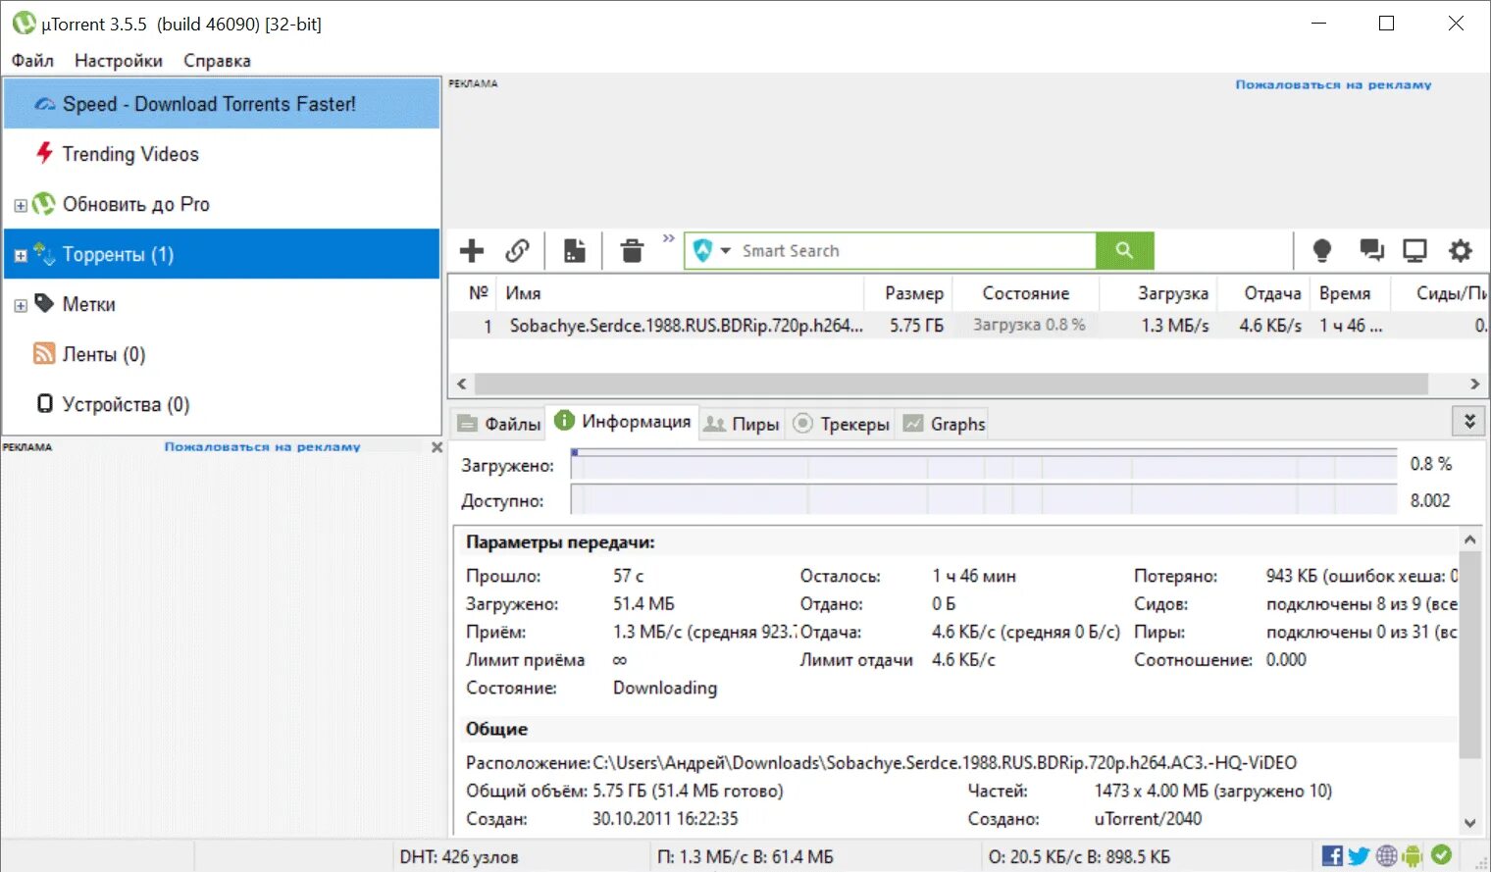Click the green network OK checkmark icon
The width and height of the screenshot is (1491, 872).
[x=1441, y=855]
